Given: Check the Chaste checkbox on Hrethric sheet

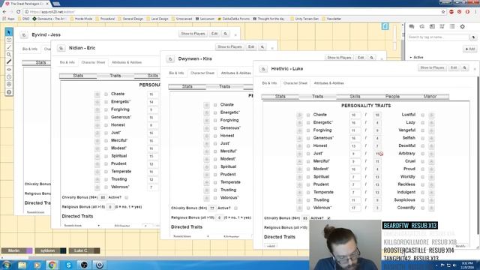Looking at the screenshot, I should [x=308, y=115].
